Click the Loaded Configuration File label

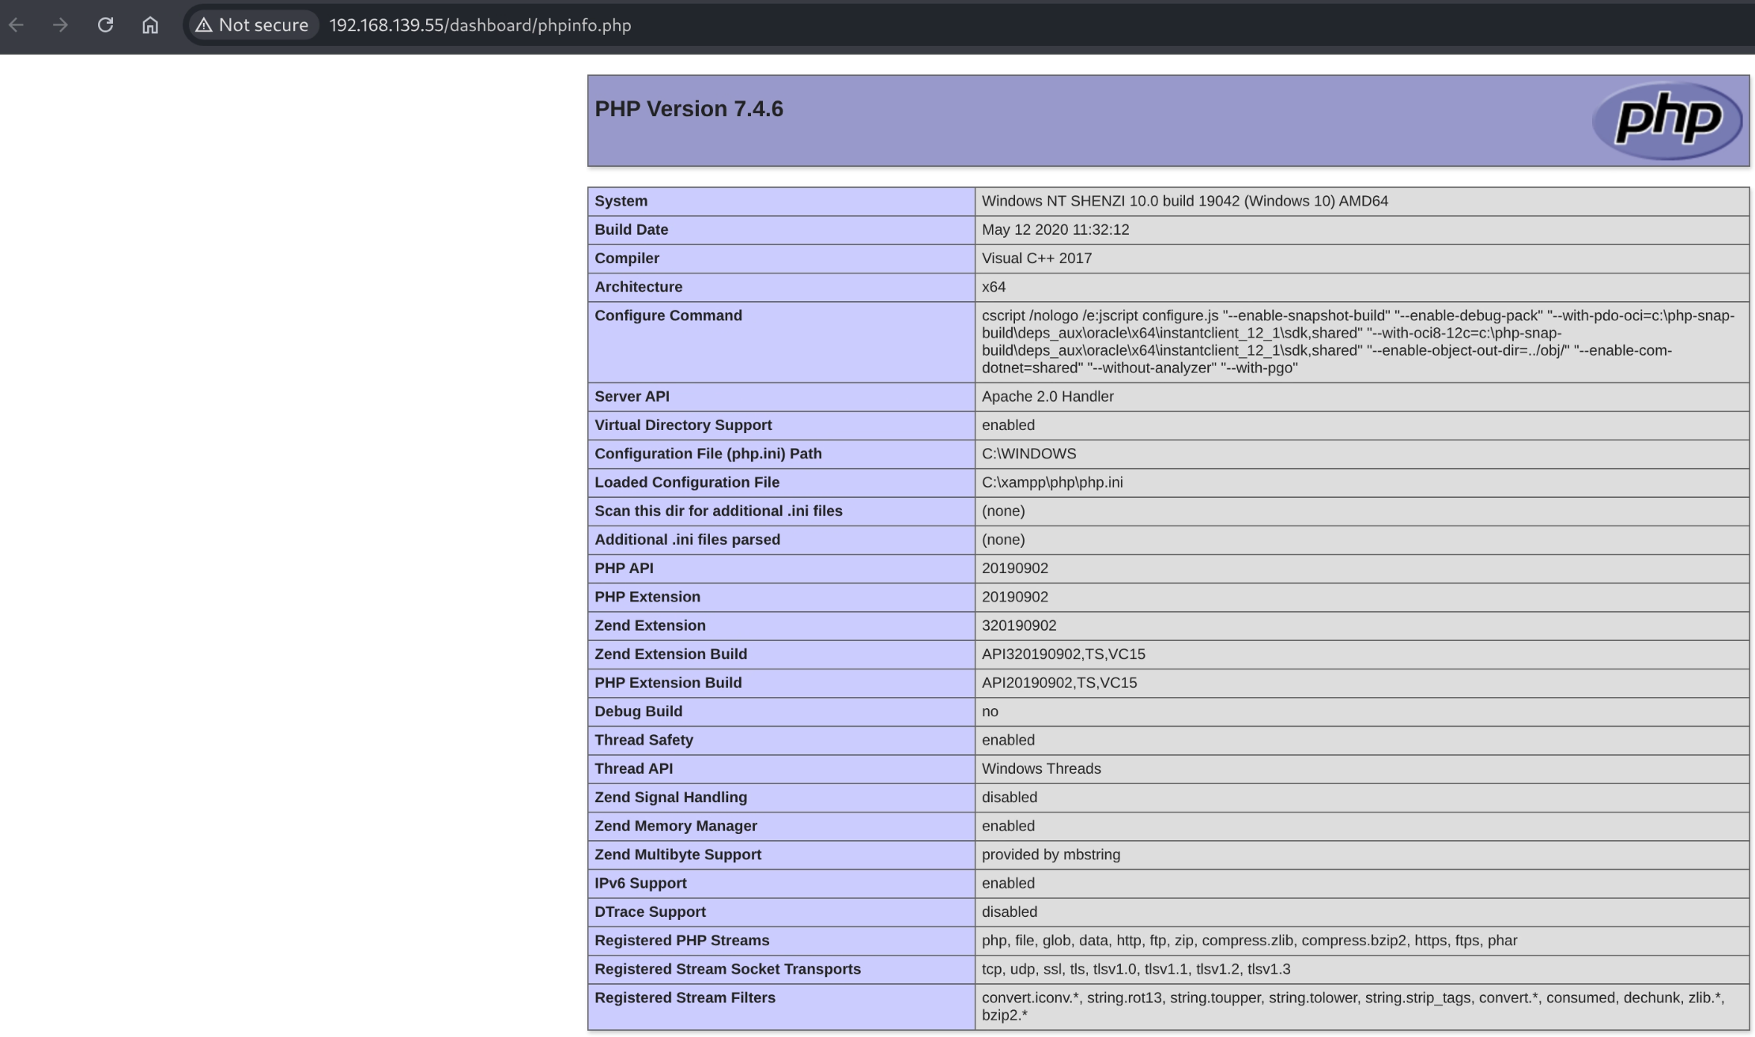coord(687,483)
